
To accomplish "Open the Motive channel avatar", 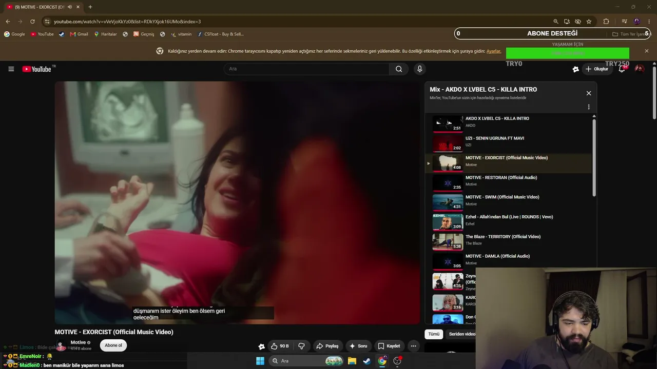I will tap(61, 346).
